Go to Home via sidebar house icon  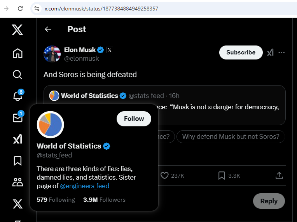(17, 53)
